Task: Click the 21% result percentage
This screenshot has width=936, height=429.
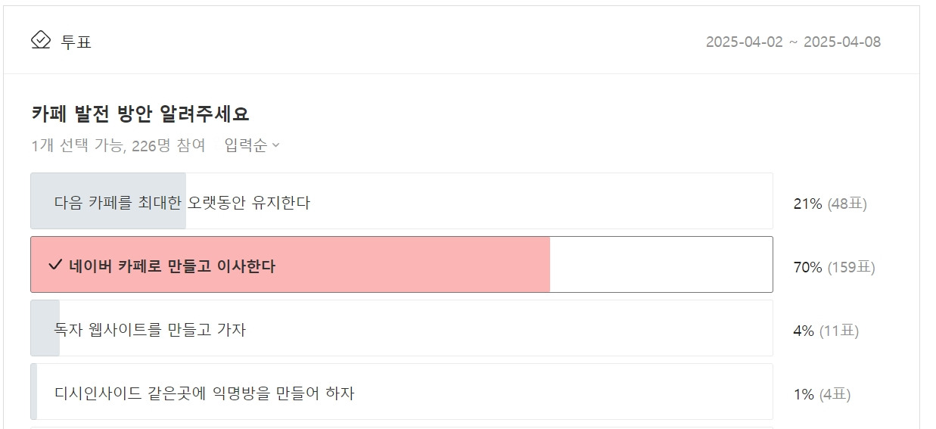Action: click(807, 204)
